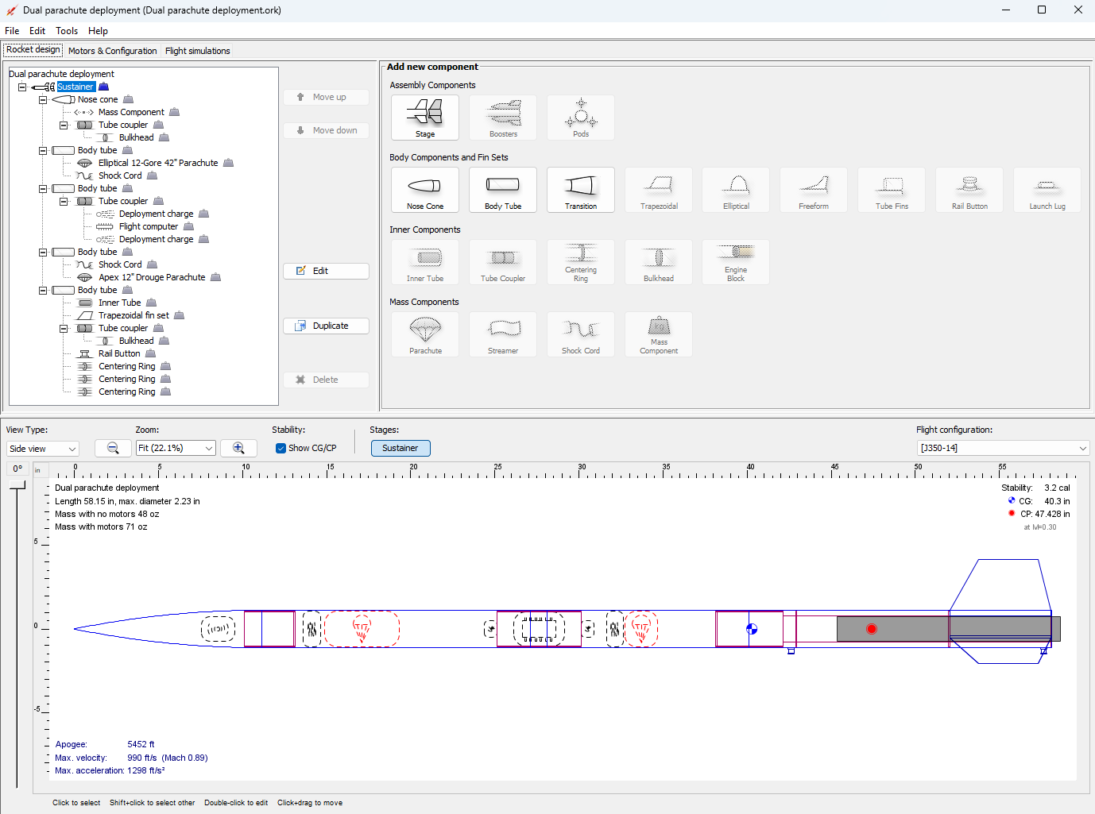Add a new Stage assembly
Viewport: 1095px width, 814px height.
coord(425,118)
